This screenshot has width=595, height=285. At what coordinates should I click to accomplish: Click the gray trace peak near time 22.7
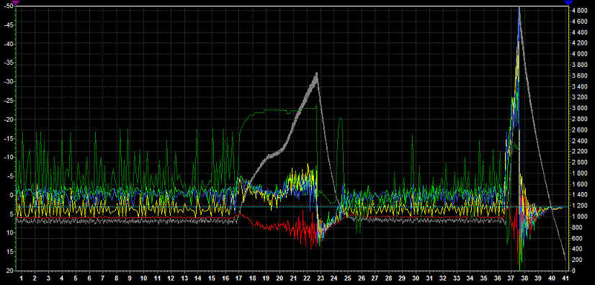click(316, 74)
